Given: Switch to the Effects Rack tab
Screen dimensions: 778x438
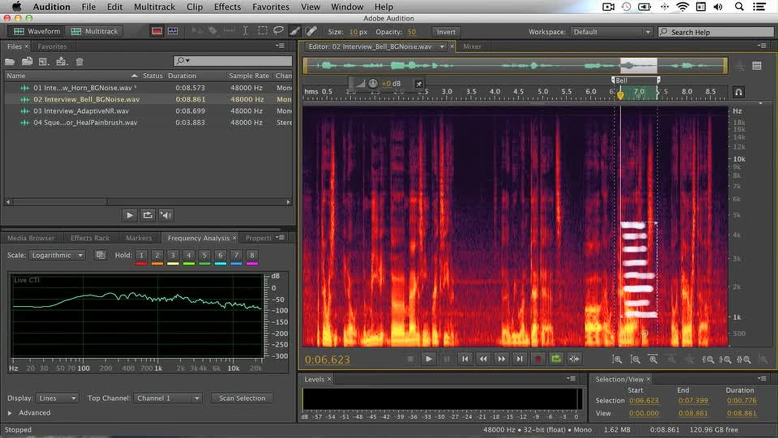Looking at the screenshot, I should coord(90,238).
